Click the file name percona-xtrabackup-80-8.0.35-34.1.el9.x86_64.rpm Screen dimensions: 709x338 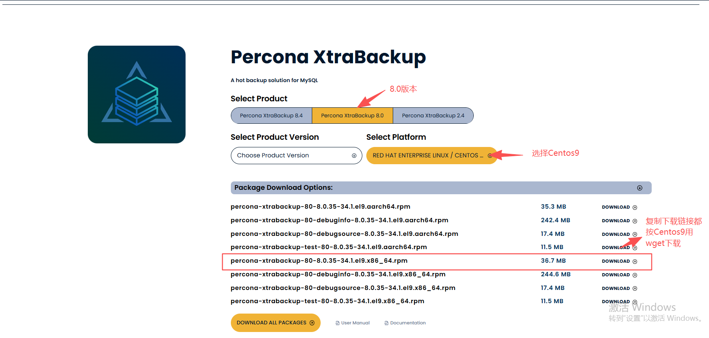point(319,261)
